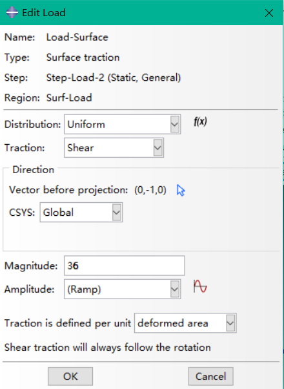Close the Edit Load dialog
The width and height of the screenshot is (284, 389).
(269, 13)
